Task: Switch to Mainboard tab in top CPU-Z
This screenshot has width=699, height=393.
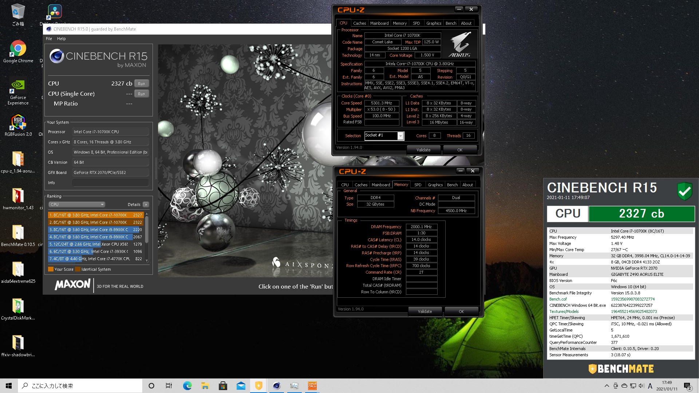Action: point(379,23)
